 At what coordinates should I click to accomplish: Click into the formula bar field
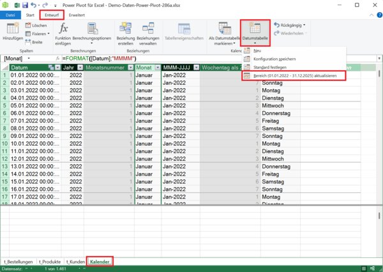click(191, 58)
